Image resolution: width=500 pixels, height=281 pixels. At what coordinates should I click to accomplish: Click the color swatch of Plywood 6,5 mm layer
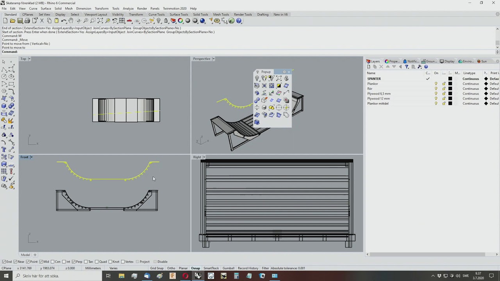point(450,94)
